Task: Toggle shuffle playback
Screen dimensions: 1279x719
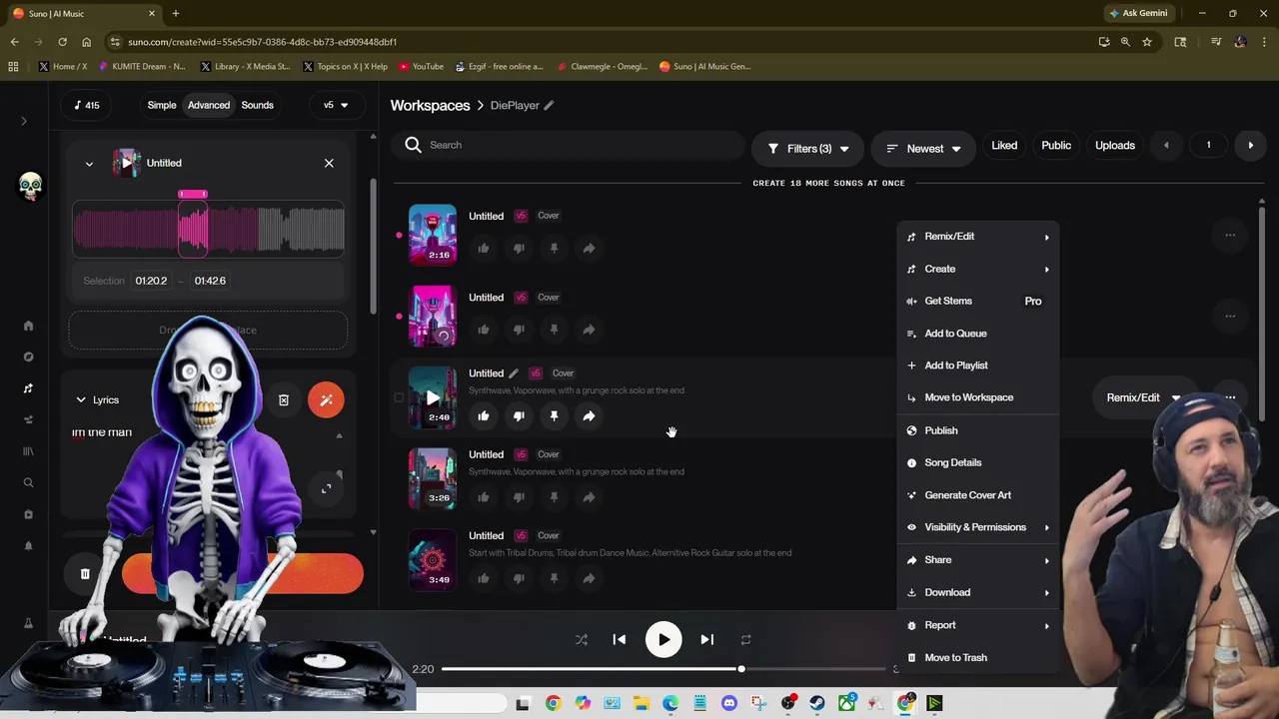Action: click(x=582, y=640)
